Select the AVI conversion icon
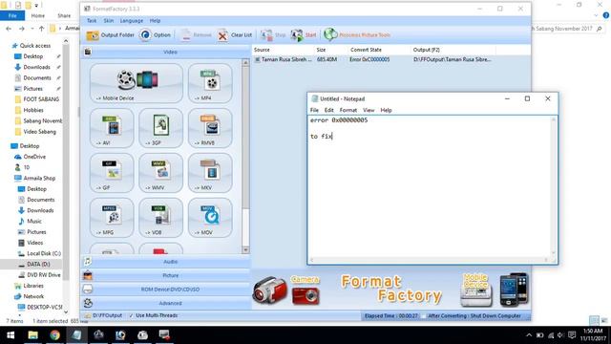The height and width of the screenshot is (344, 611). click(x=112, y=128)
